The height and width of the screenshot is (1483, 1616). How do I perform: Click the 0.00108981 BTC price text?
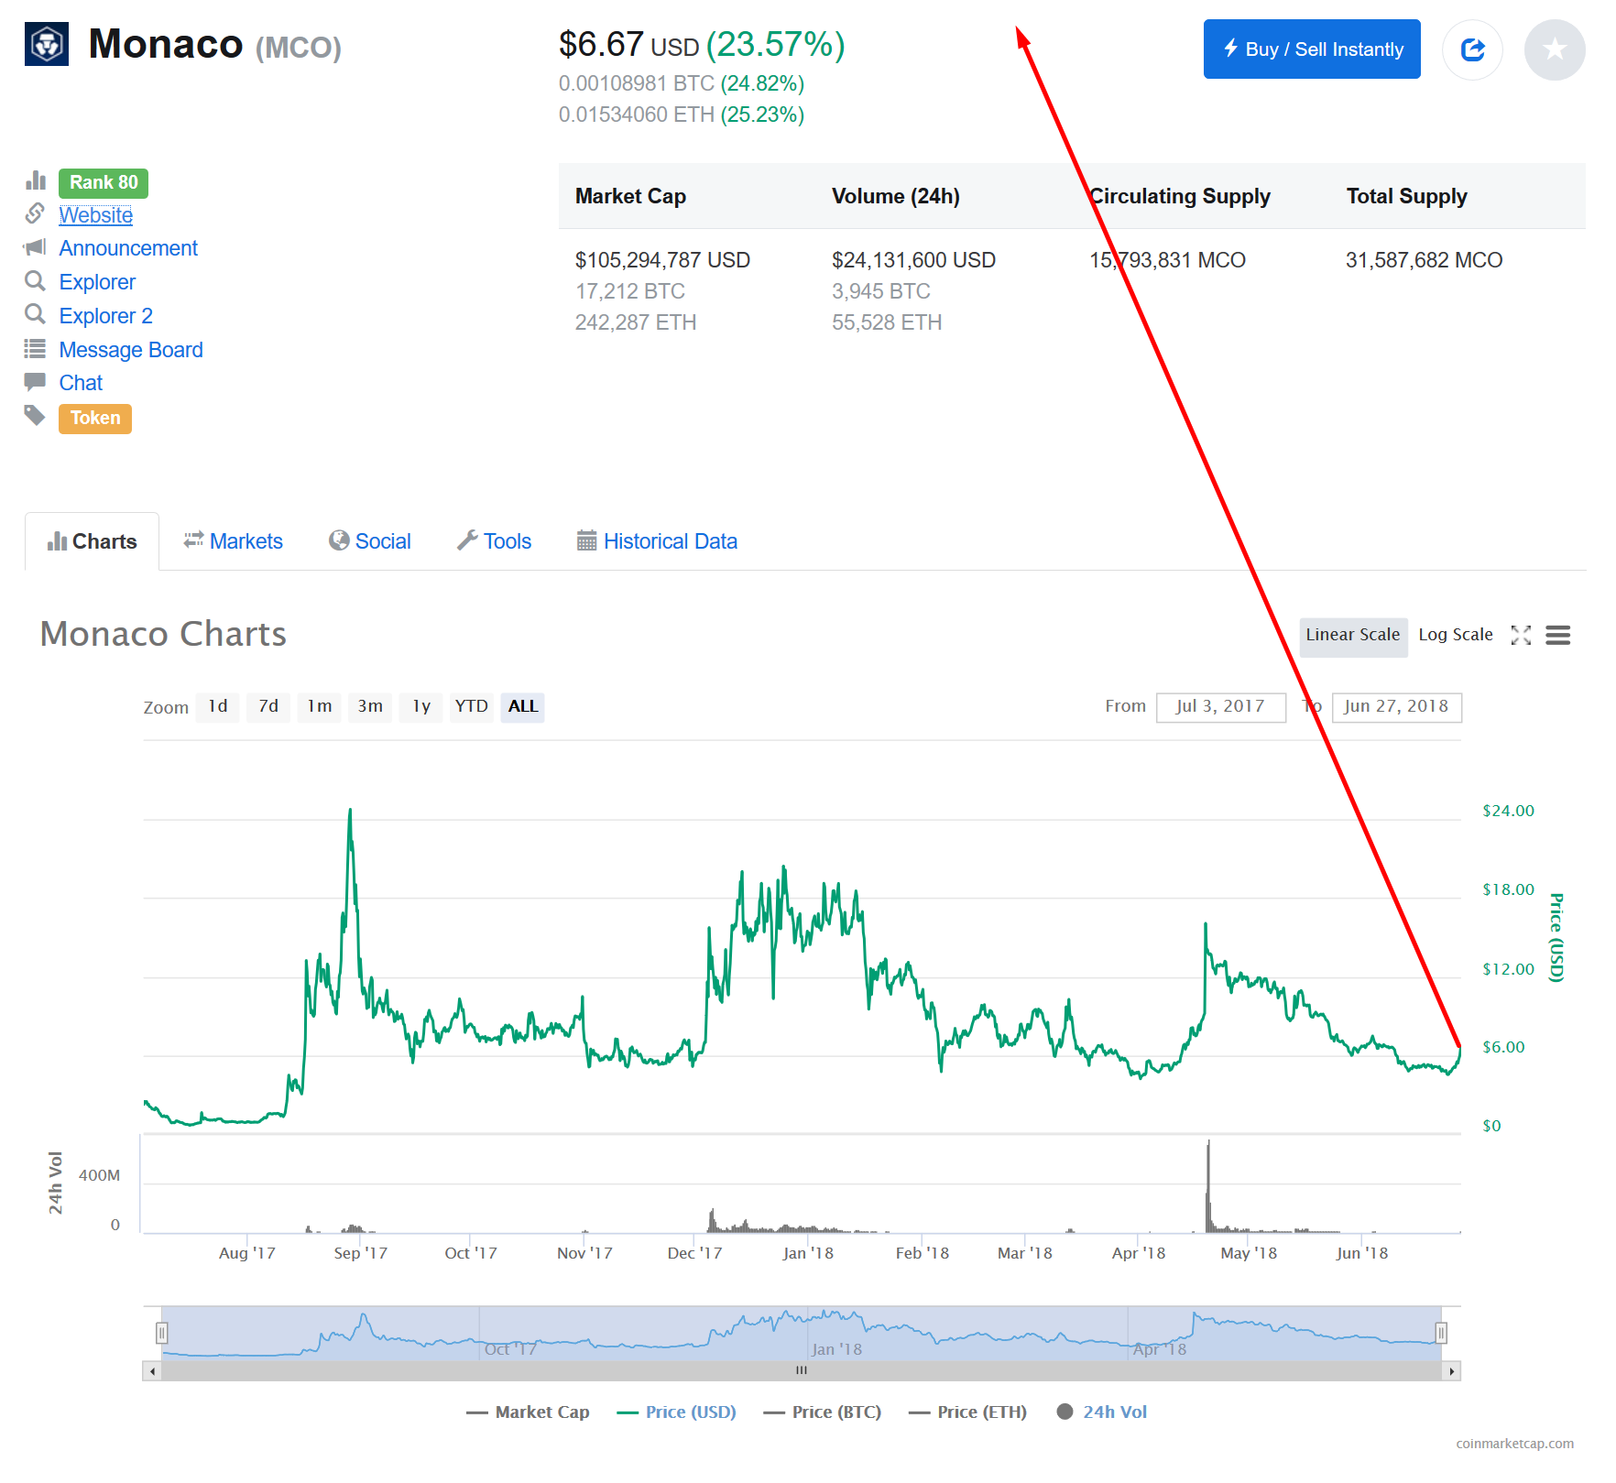pyautogui.click(x=637, y=83)
